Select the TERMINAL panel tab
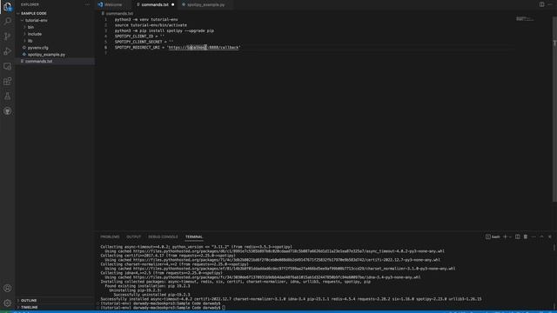Image resolution: width=557 pixels, height=313 pixels. tap(193, 236)
